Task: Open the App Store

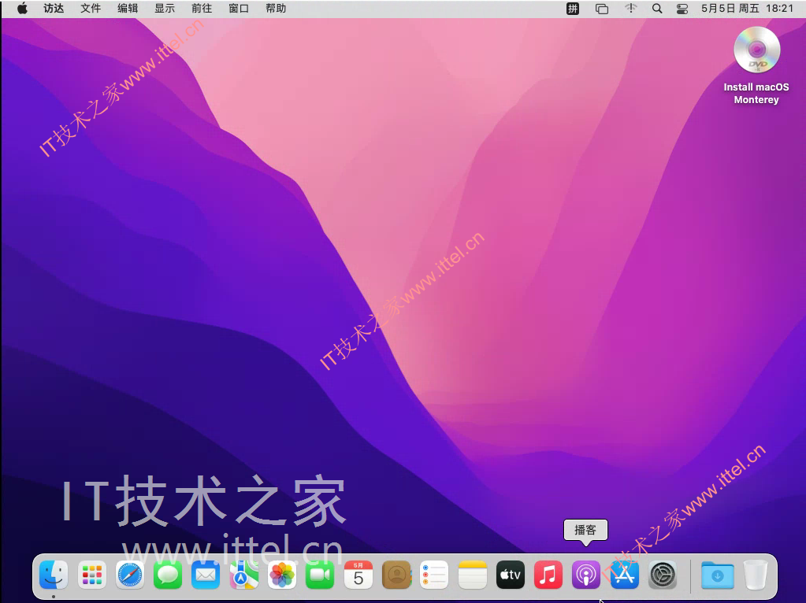Action: (x=624, y=575)
